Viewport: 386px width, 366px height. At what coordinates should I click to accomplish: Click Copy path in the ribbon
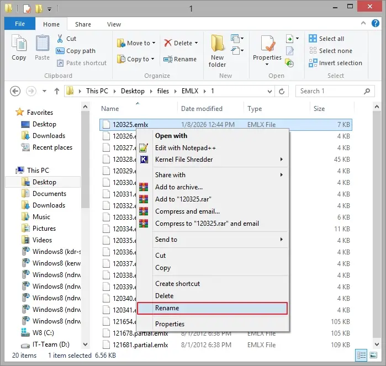pyautogui.click(x=76, y=51)
